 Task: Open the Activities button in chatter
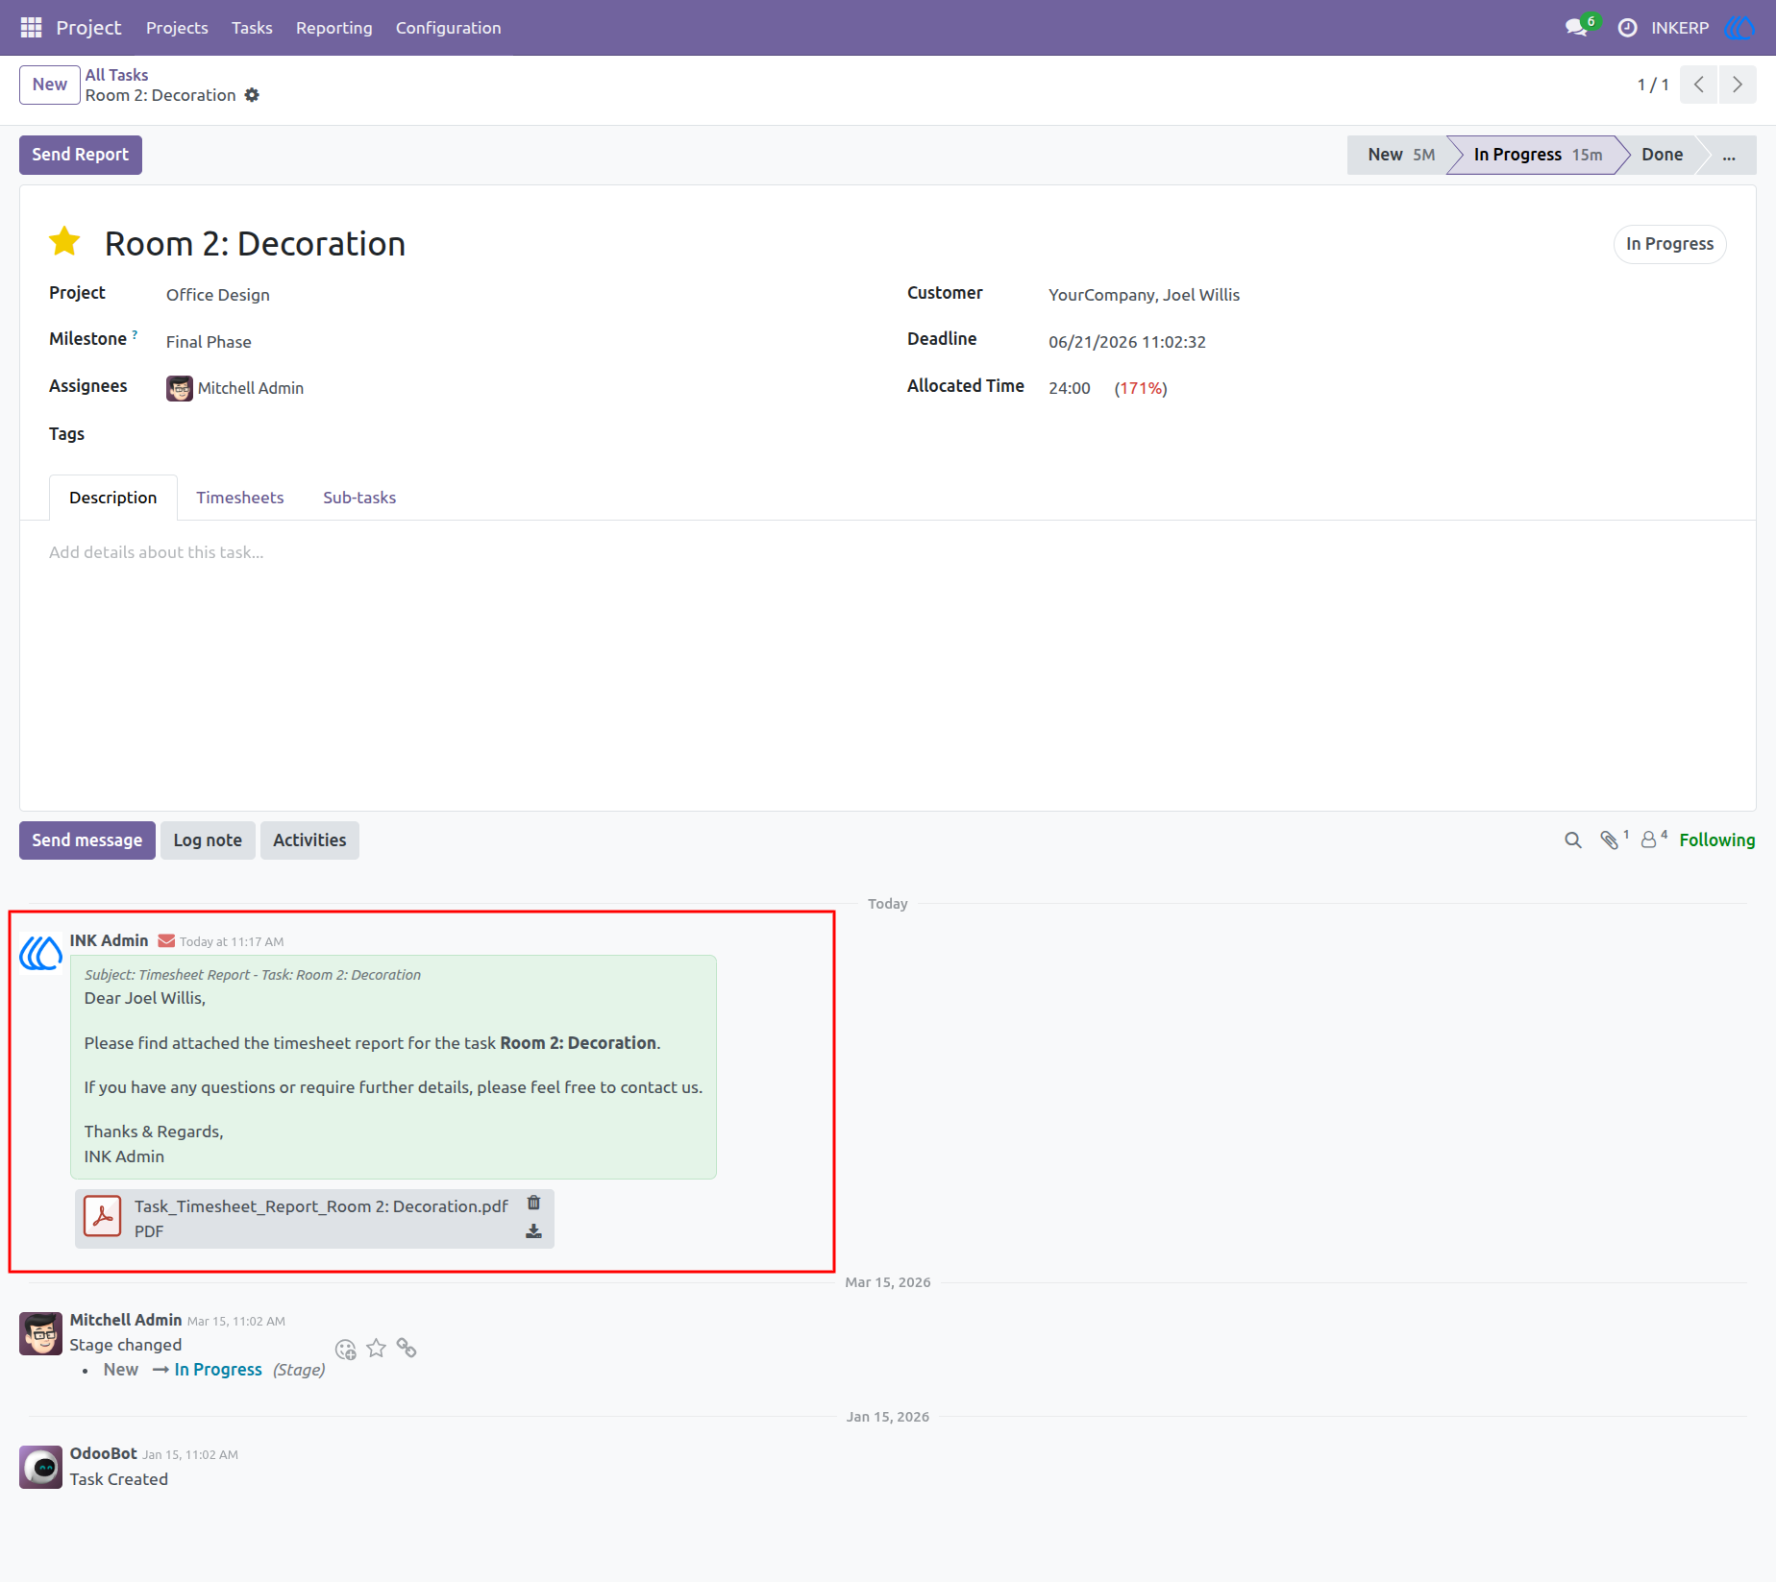point(309,840)
